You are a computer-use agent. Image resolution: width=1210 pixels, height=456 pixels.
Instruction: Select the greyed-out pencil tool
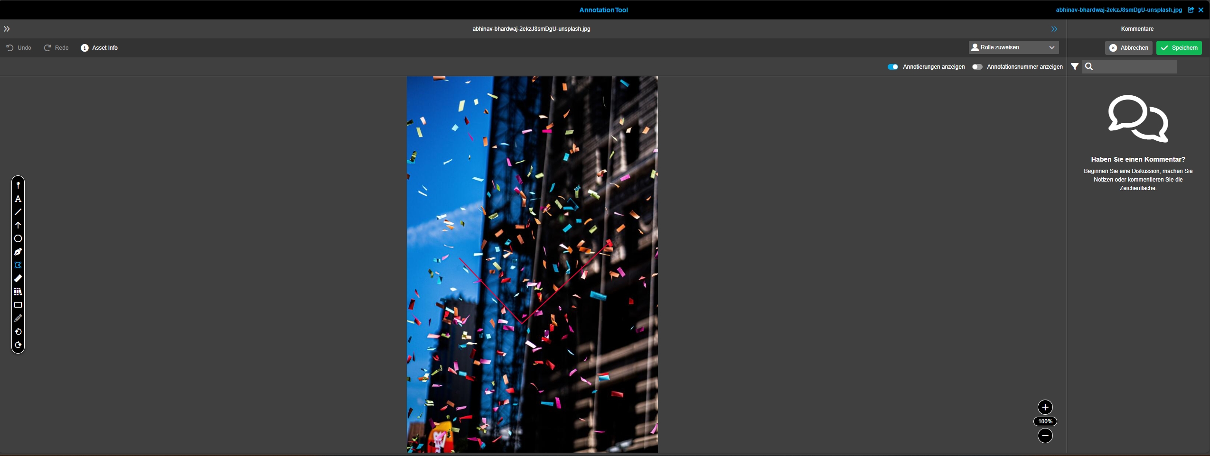(x=18, y=318)
